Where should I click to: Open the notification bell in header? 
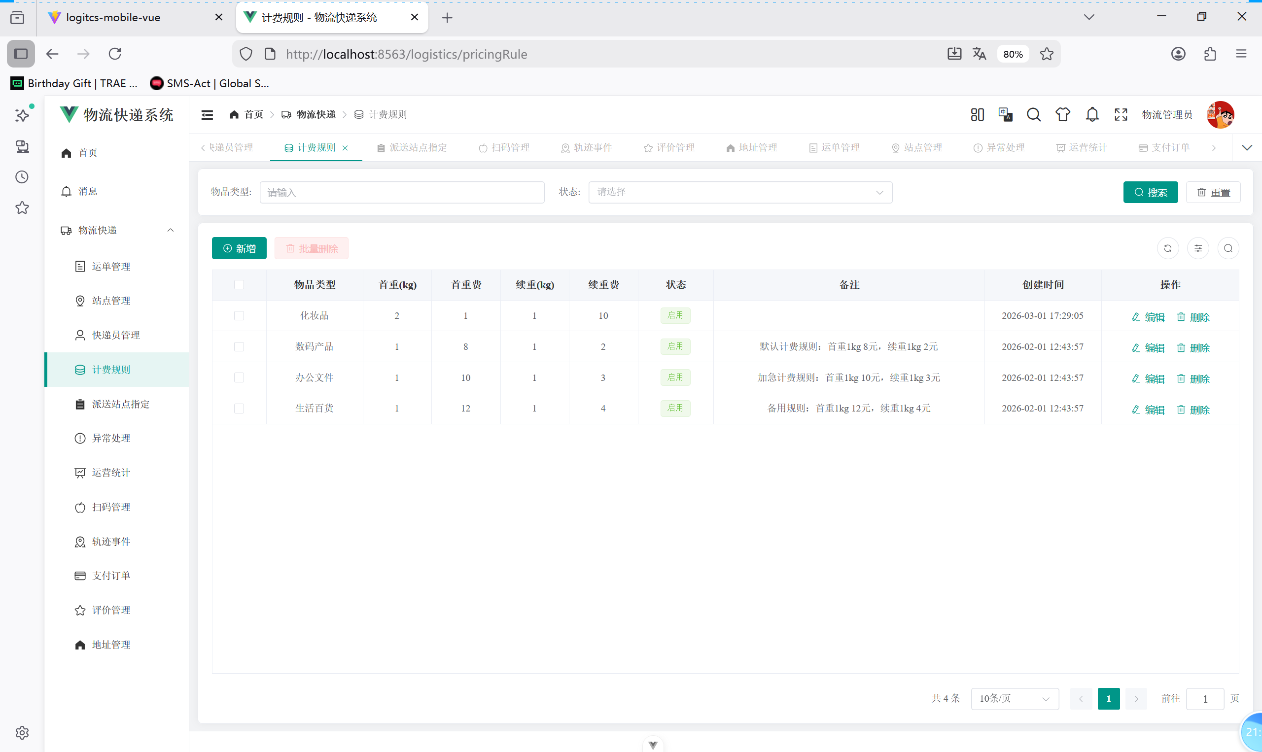pos(1092,115)
